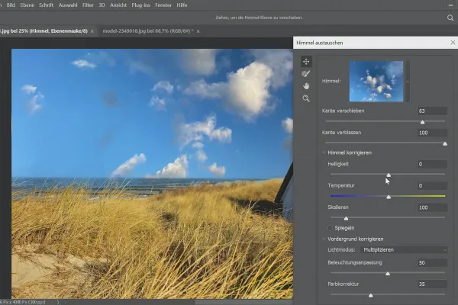Click the Skalieren slider handle
The image size is (458, 305).
(346, 218)
